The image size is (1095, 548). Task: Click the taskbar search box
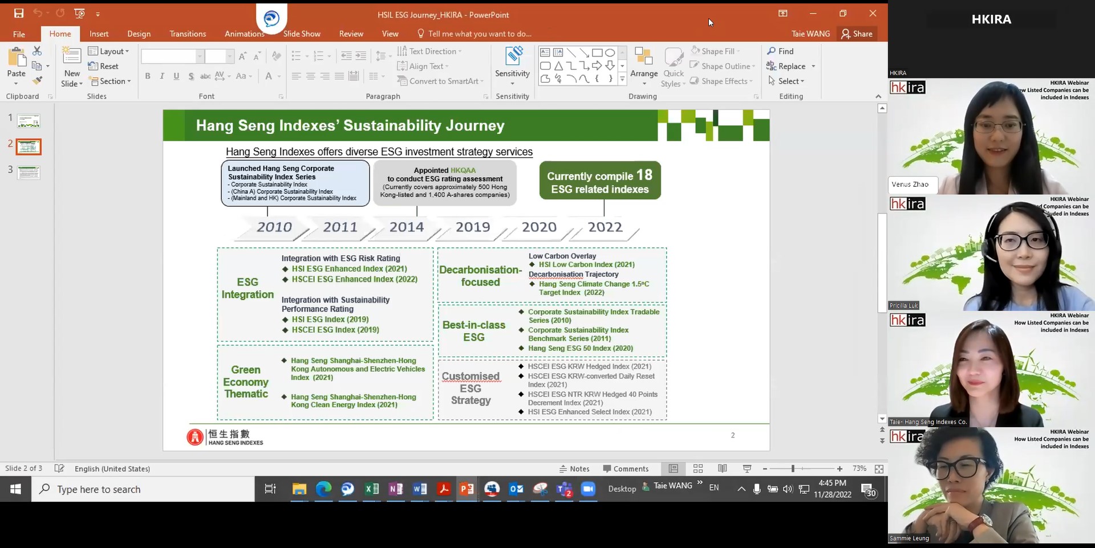click(143, 489)
